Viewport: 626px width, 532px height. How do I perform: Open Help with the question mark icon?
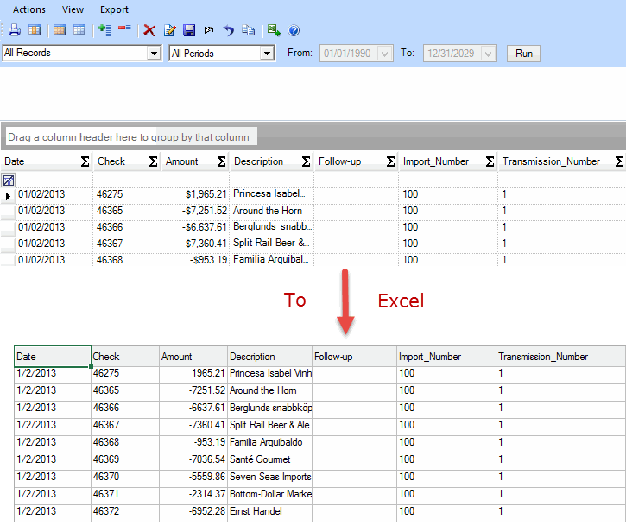(294, 30)
